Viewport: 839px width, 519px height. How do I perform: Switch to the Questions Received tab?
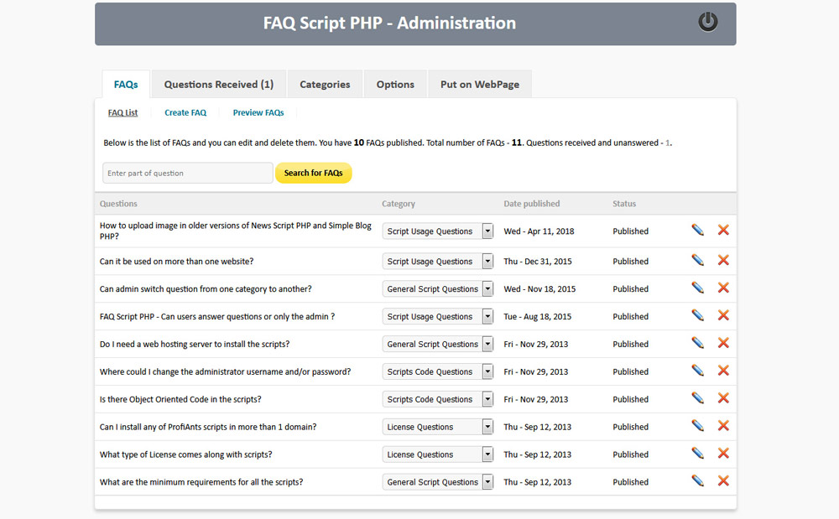click(x=218, y=84)
